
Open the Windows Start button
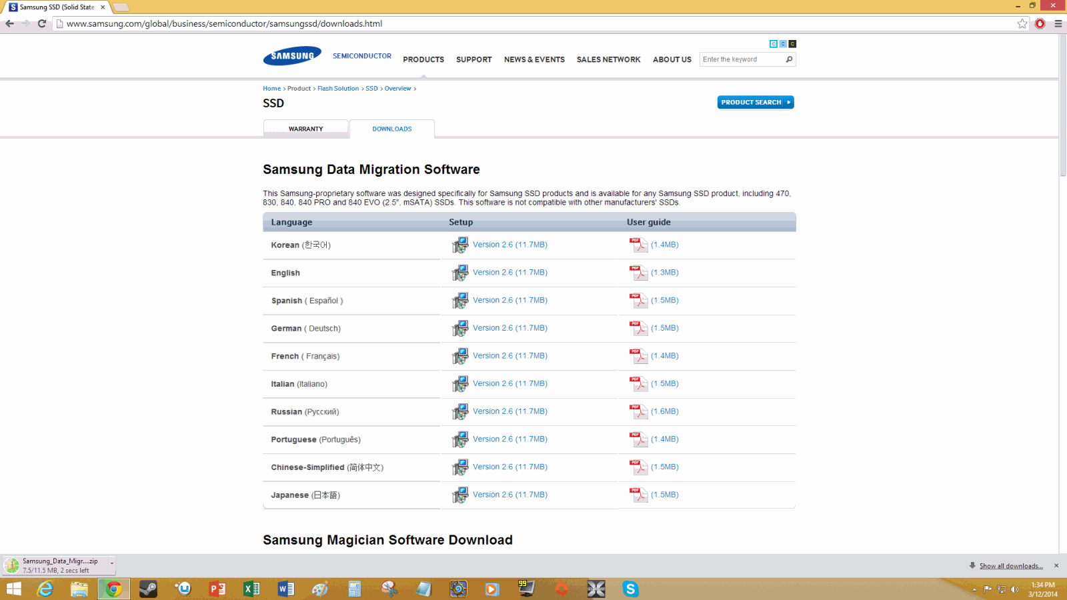tap(13, 589)
